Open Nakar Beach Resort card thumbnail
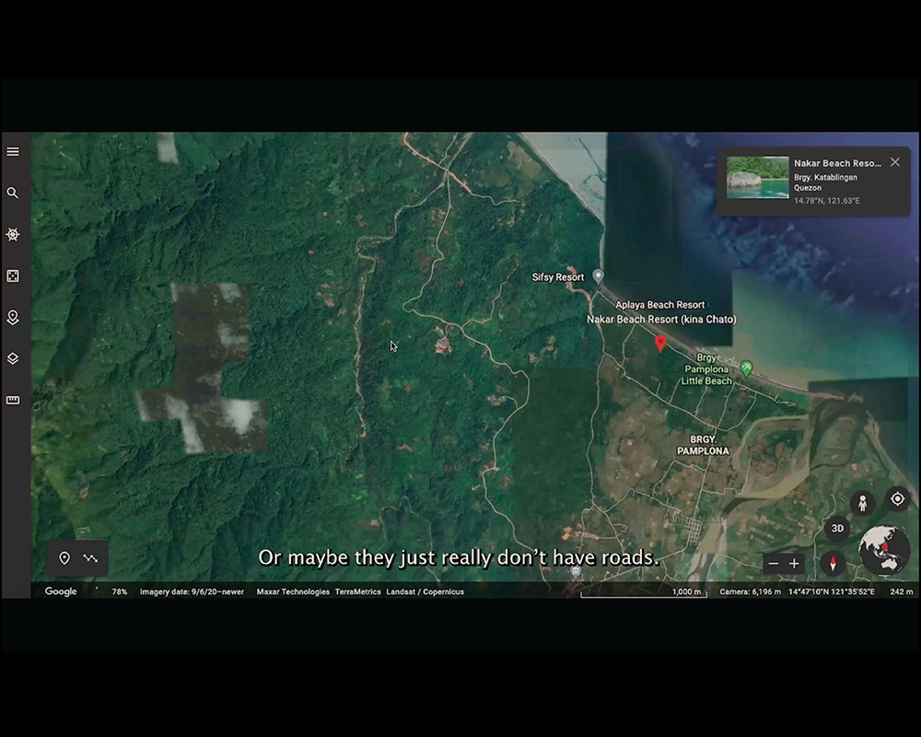 click(757, 178)
